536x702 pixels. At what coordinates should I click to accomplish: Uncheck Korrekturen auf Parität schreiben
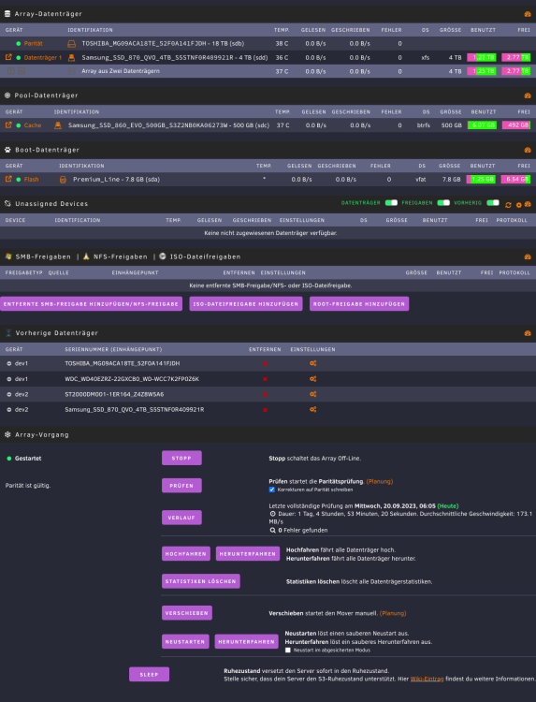(271, 490)
